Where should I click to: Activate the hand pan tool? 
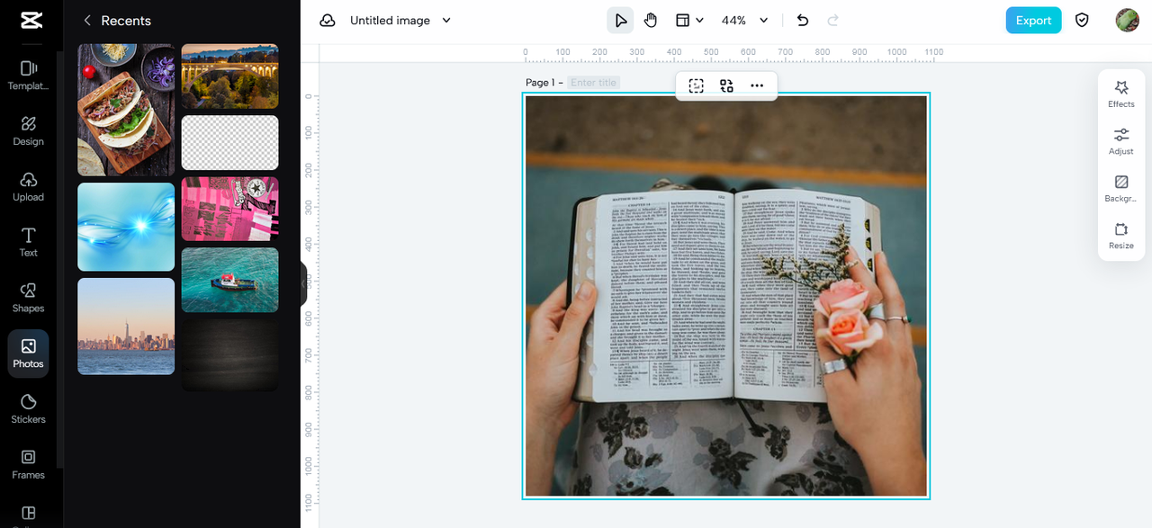pos(651,21)
